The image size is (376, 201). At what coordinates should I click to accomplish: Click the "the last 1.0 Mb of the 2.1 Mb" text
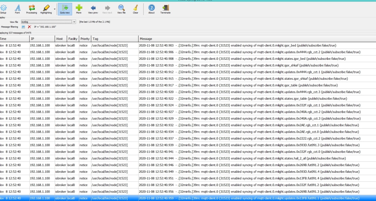click(95, 22)
